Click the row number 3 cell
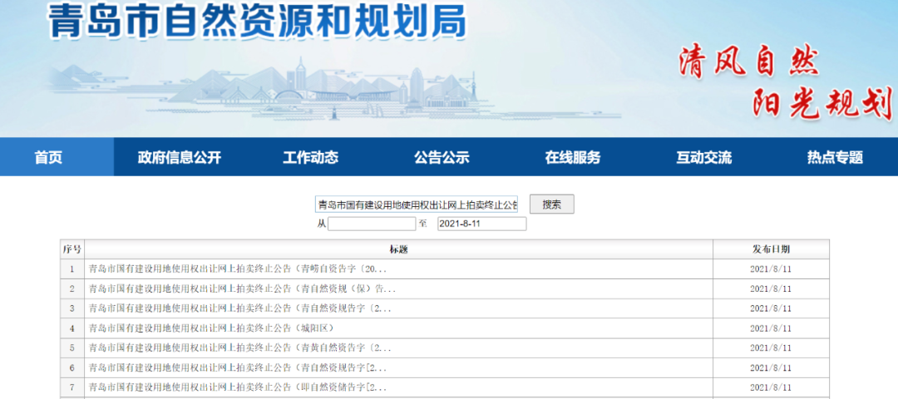The image size is (898, 399). click(x=72, y=308)
